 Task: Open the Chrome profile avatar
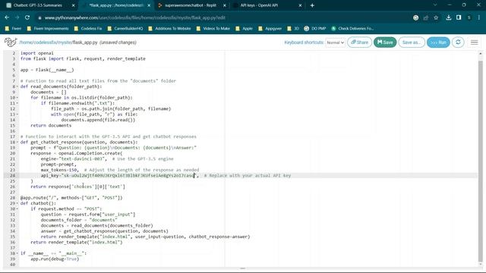pos(469,17)
